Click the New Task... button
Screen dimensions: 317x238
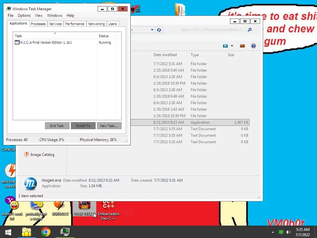109,126
